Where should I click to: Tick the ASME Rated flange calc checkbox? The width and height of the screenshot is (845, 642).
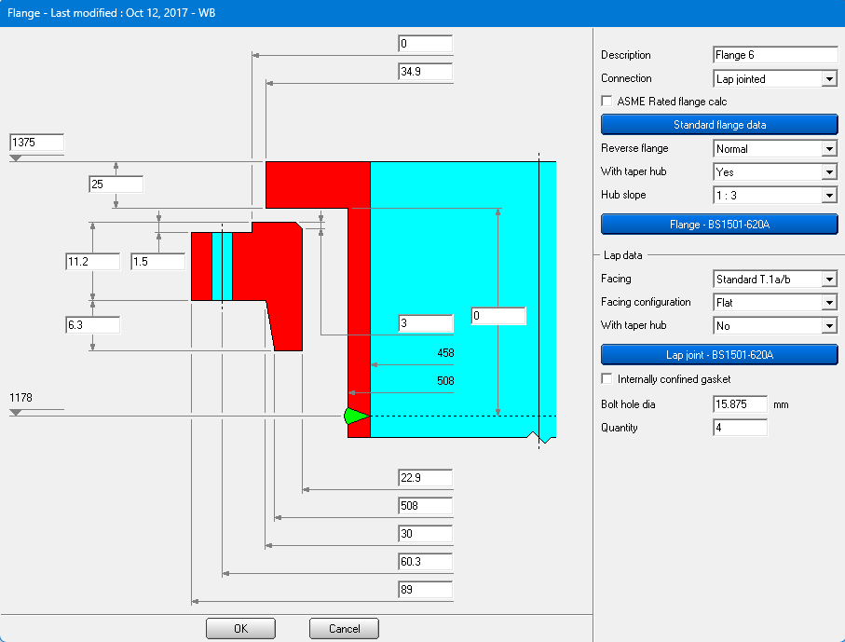click(x=607, y=102)
